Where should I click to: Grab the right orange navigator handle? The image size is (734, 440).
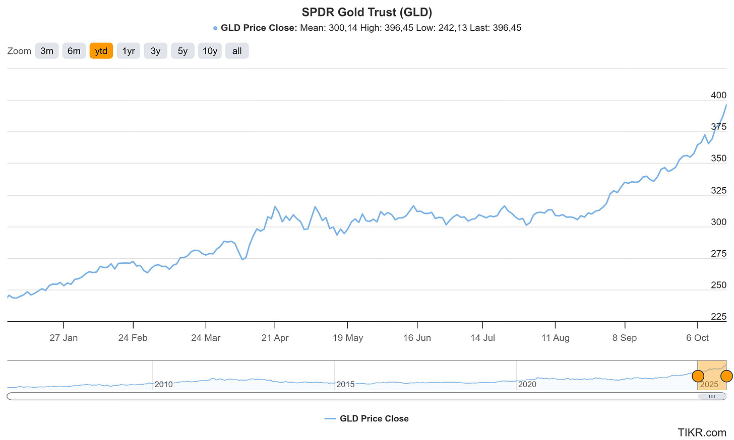tap(726, 376)
